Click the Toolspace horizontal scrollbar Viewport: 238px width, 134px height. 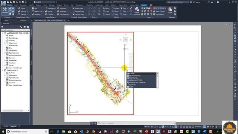click(15, 111)
